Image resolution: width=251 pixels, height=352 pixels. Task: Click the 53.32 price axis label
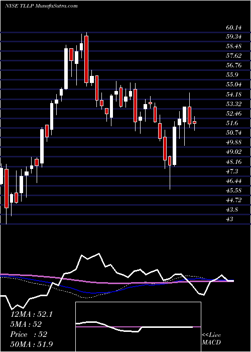click(234, 104)
